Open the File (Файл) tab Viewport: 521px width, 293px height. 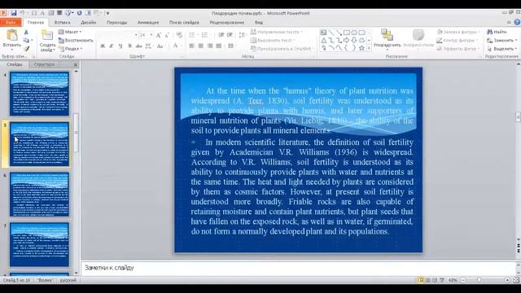pyautogui.click(x=11, y=22)
